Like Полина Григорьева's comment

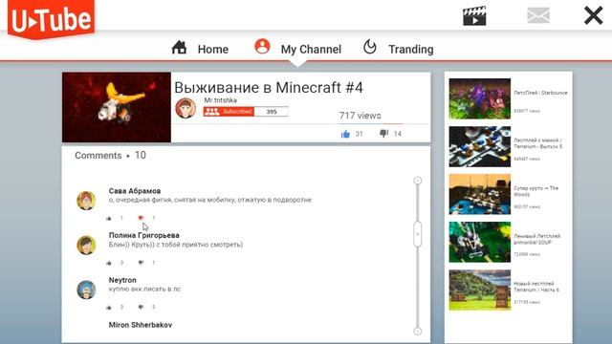click(109, 263)
